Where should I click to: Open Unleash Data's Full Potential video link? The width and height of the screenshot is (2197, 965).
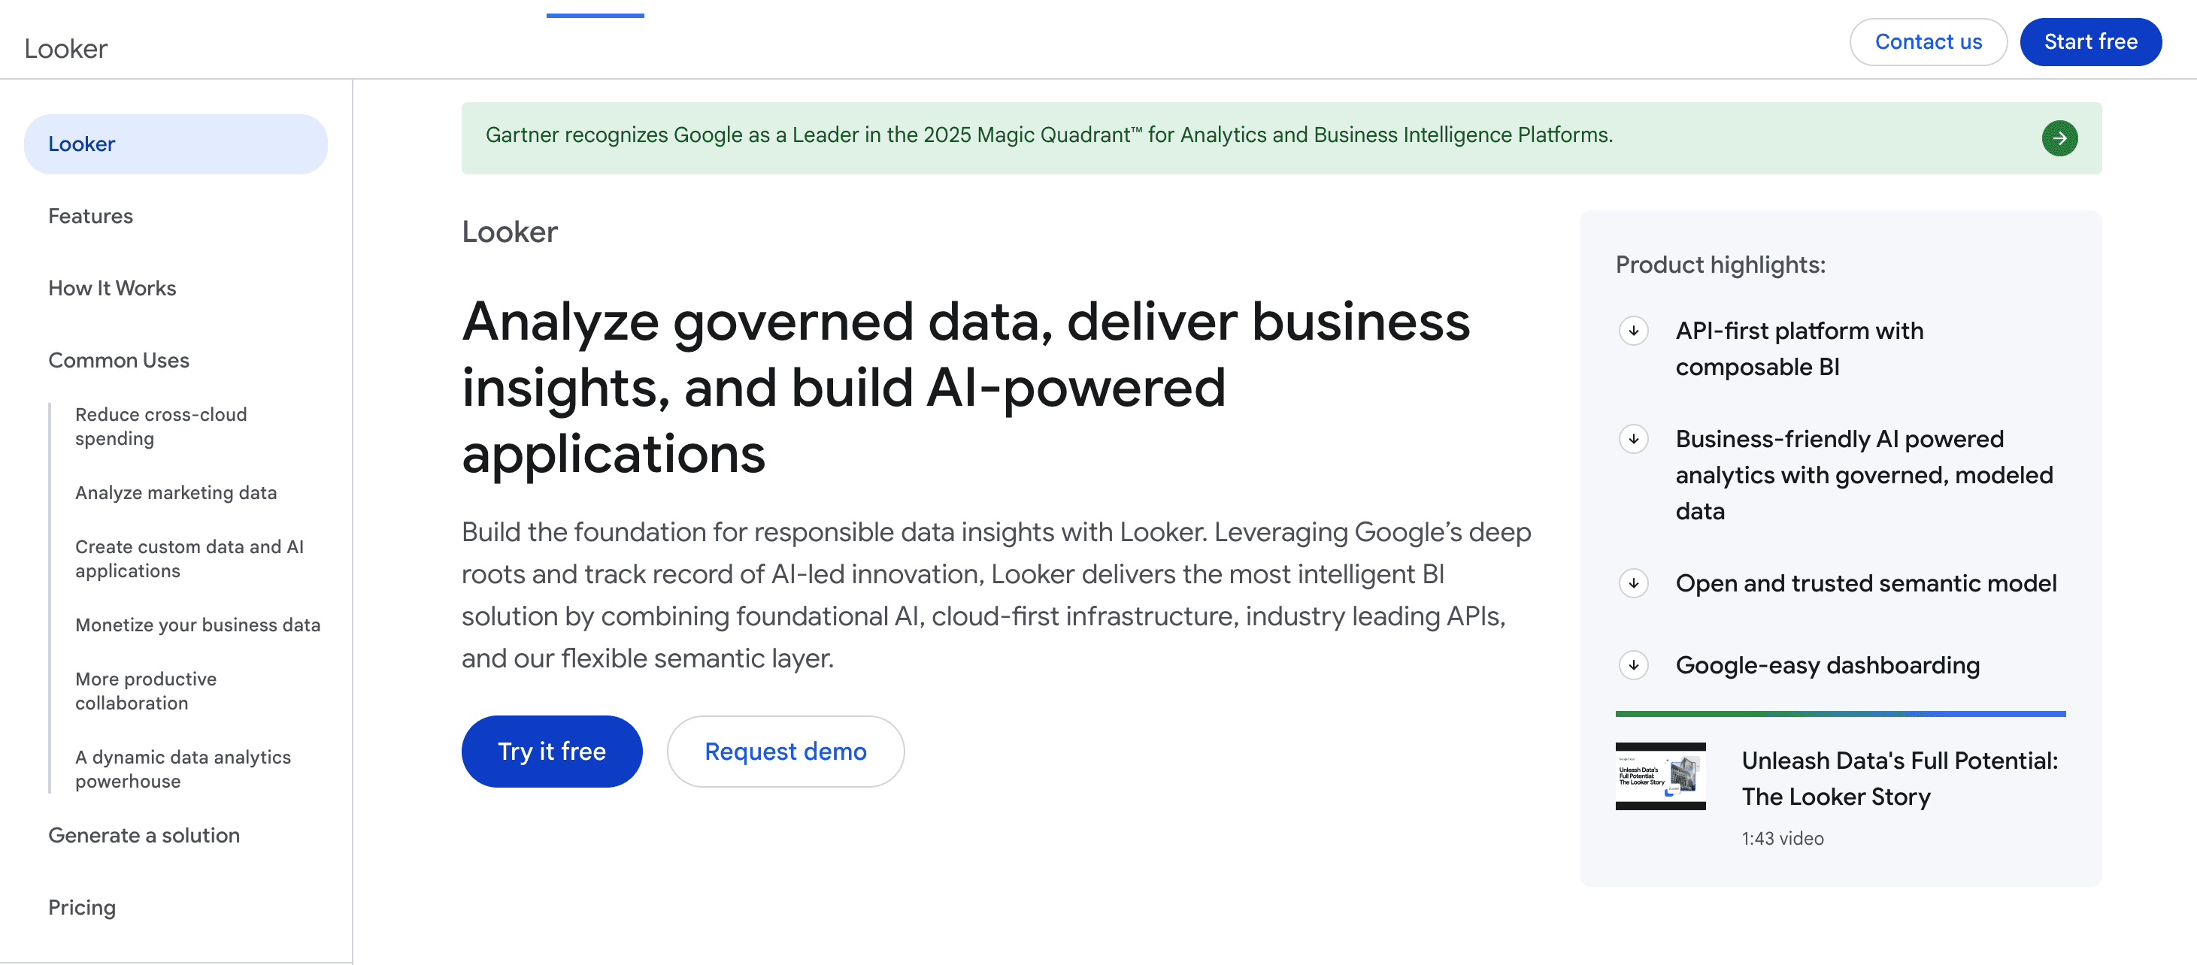tap(1900, 779)
